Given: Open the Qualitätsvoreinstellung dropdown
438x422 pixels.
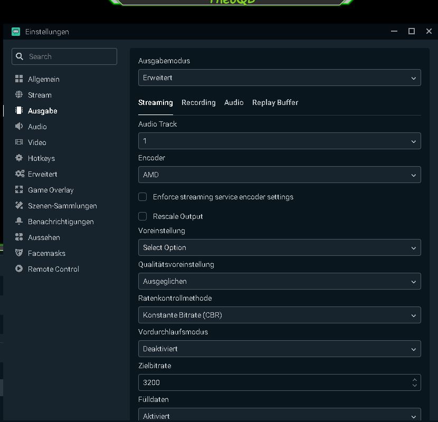Looking at the screenshot, I should click(279, 281).
